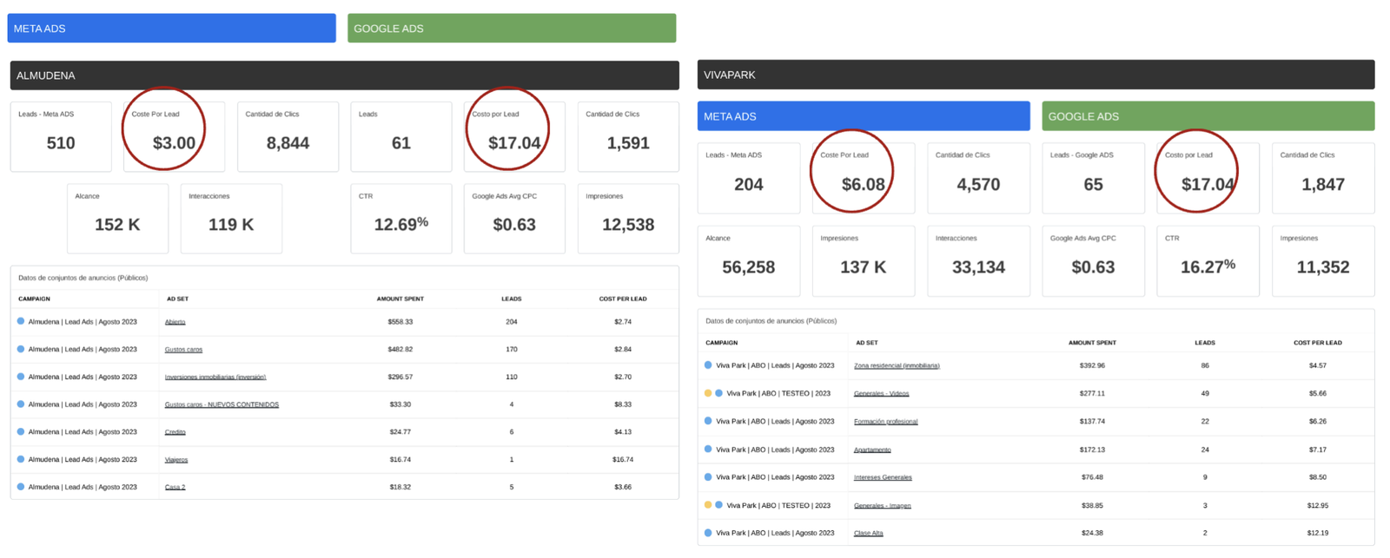This screenshot has width=1390, height=558.
Task: Click the blue dot in the Abierto row
Action: click(21, 321)
